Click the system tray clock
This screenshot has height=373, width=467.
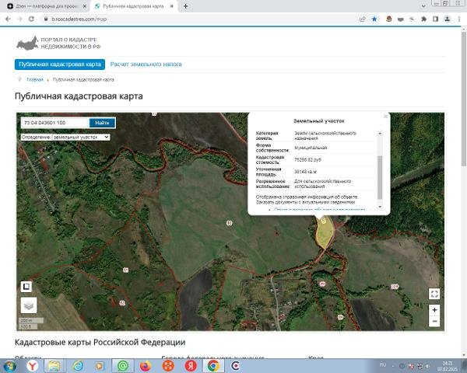pos(448,366)
